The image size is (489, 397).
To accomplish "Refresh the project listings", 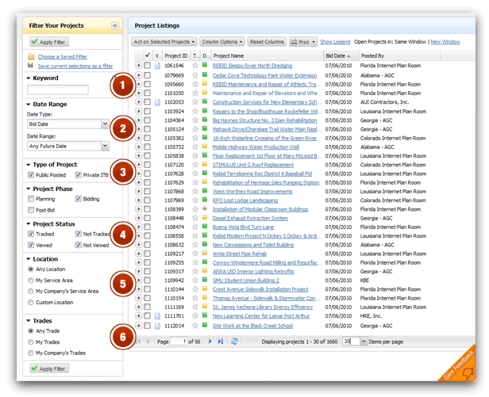I will [x=234, y=342].
